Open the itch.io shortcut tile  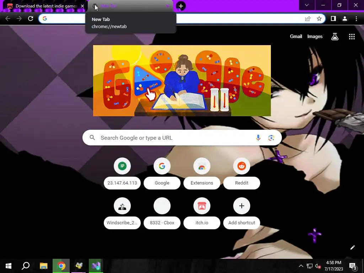202,213
